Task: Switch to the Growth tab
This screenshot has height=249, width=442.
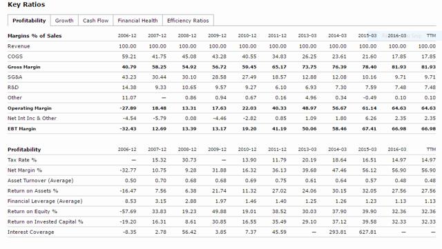Action: (x=64, y=21)
